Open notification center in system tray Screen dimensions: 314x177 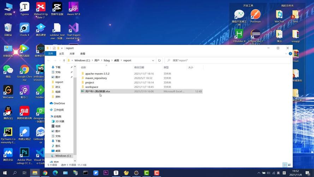point(308,173)
